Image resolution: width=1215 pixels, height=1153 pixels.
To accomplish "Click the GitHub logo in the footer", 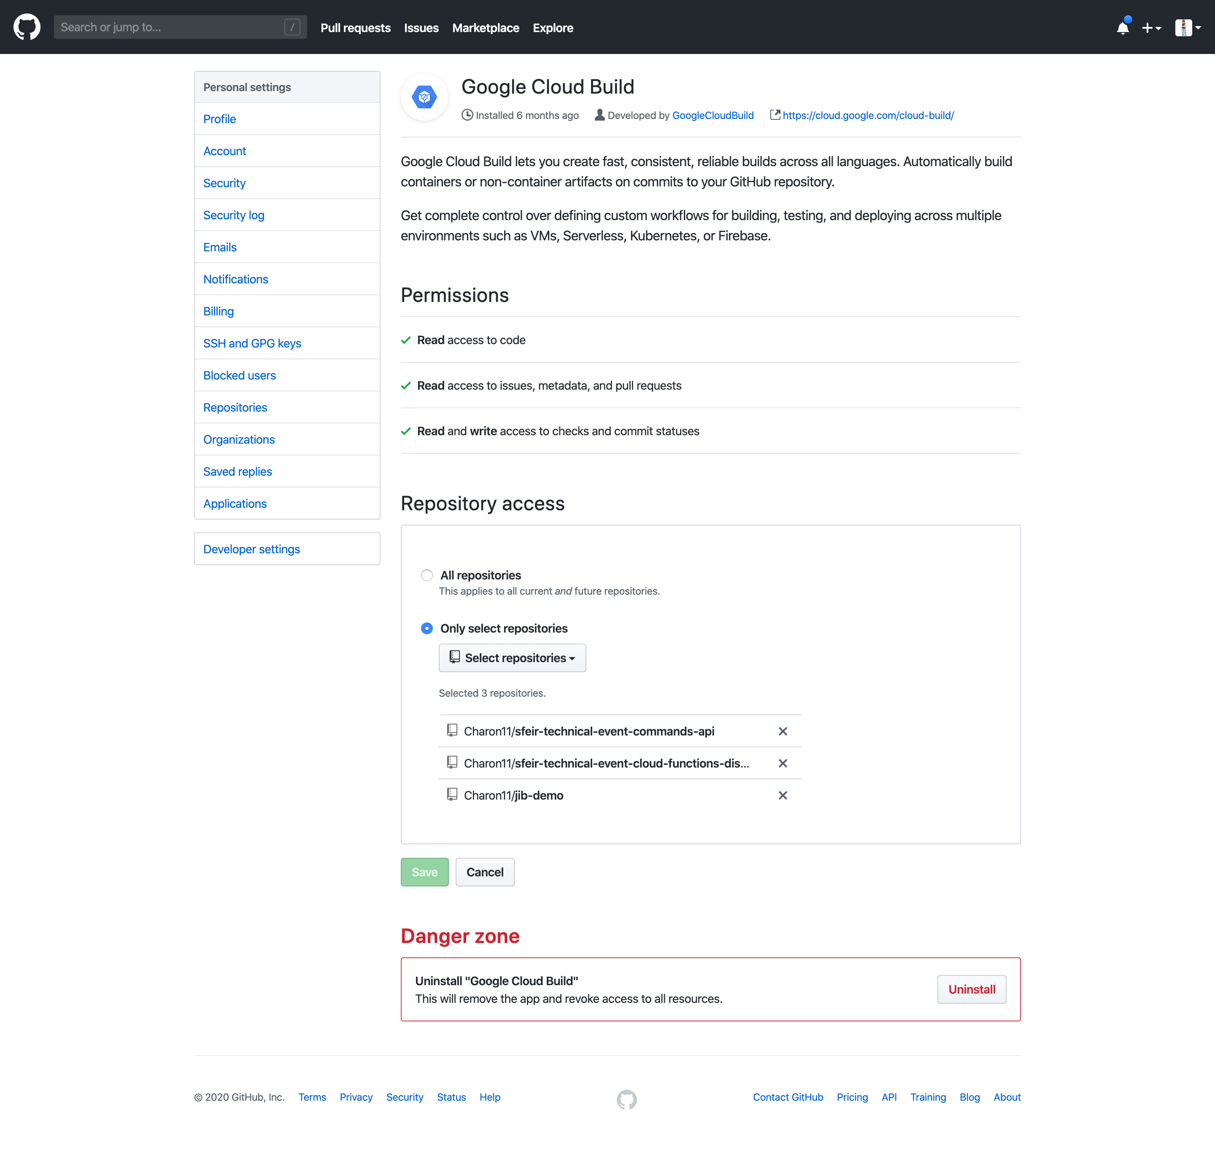I will pos(626,1099).
